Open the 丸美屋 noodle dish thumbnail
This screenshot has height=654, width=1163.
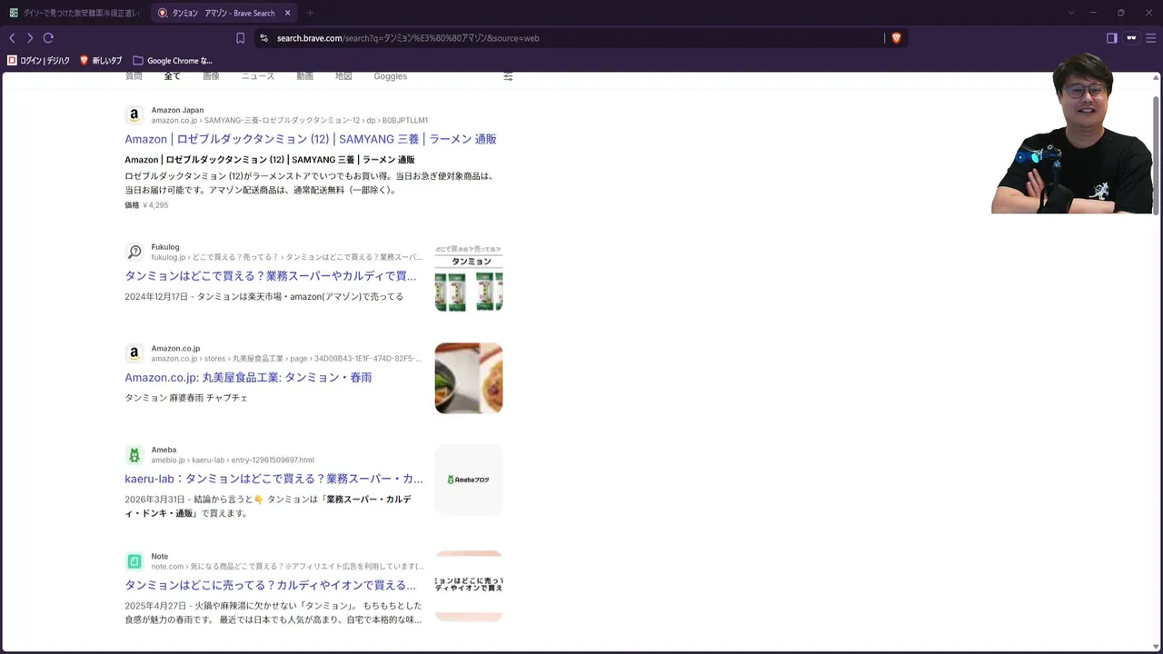click(x=469, y=378)
